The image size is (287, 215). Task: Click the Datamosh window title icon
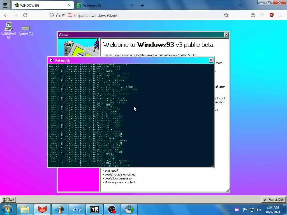click(52, 60)
